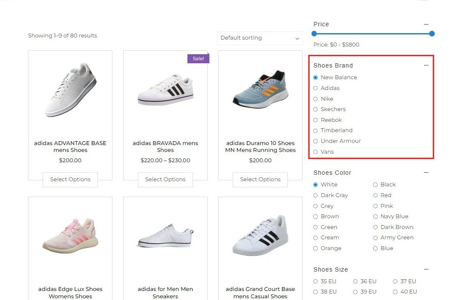Collapse the Shoes Brand filter section
The height and width of the screenshot is (300, 452).
point(426,65)
